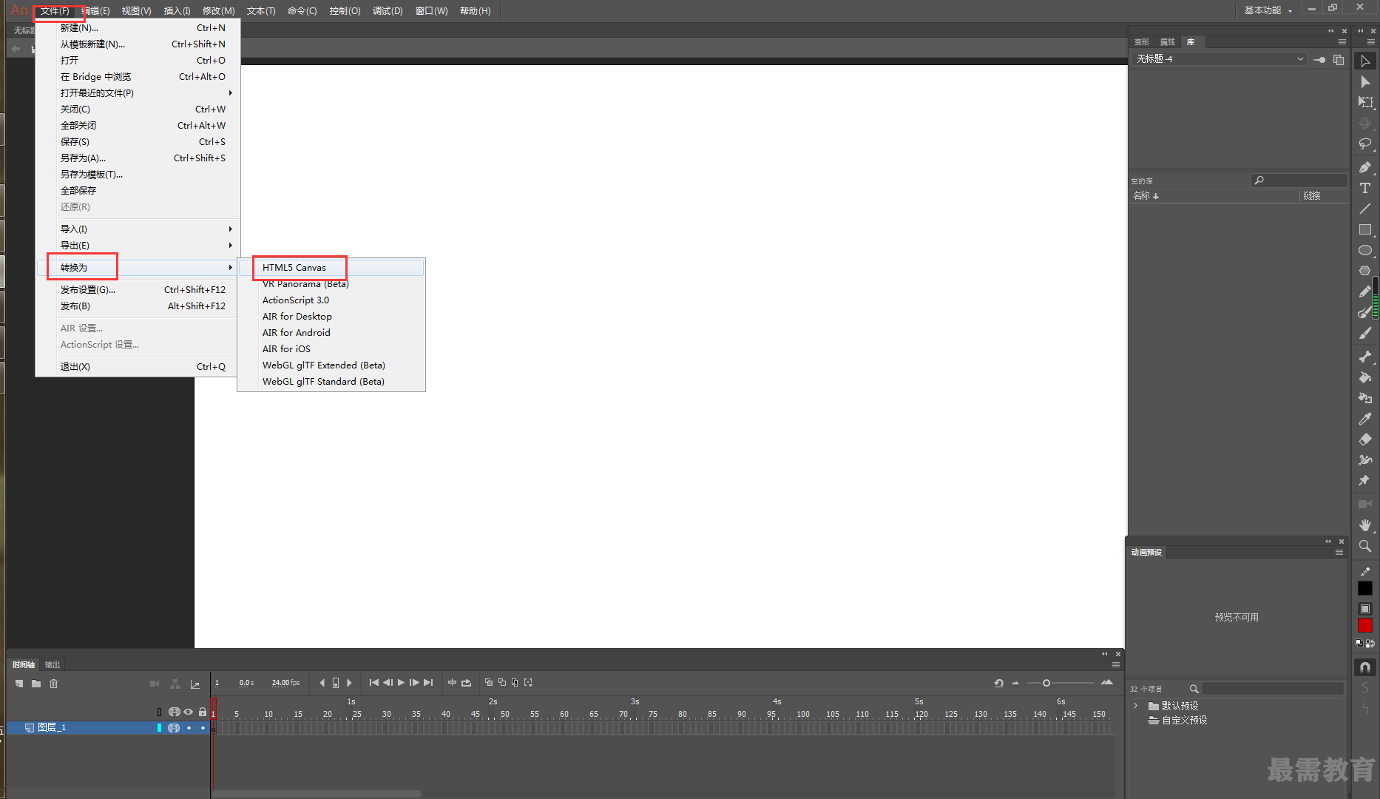
Task: Select the Hand tool
Action: coord(1365,525)
